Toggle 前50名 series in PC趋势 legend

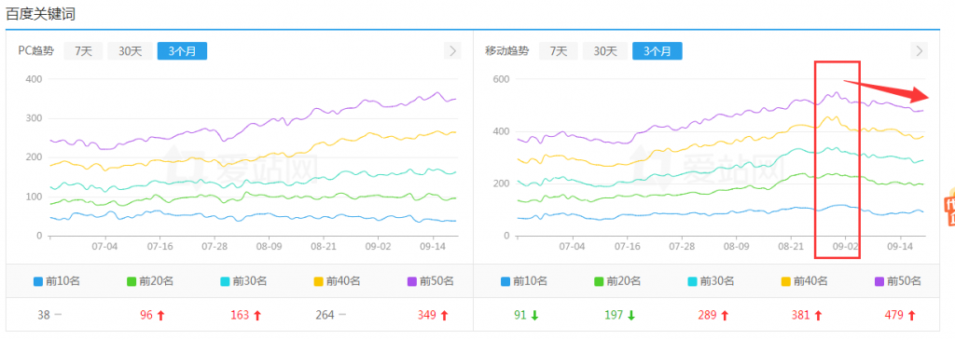tap(431, 281)
